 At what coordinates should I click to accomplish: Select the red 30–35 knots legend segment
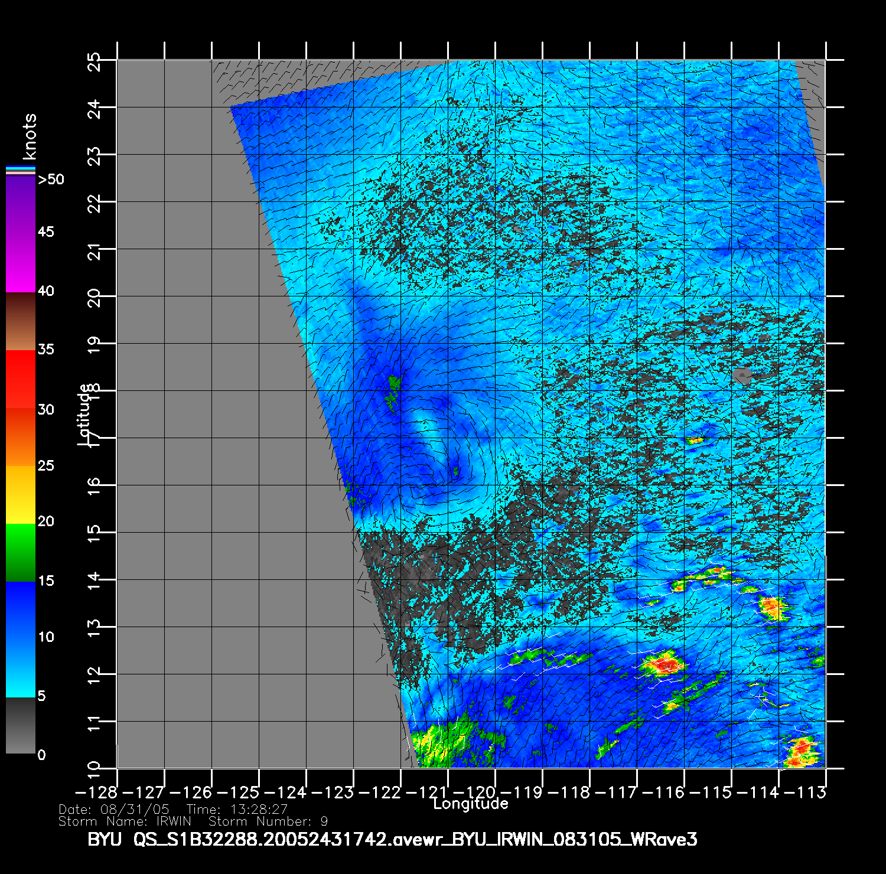[x=20, y=379]
